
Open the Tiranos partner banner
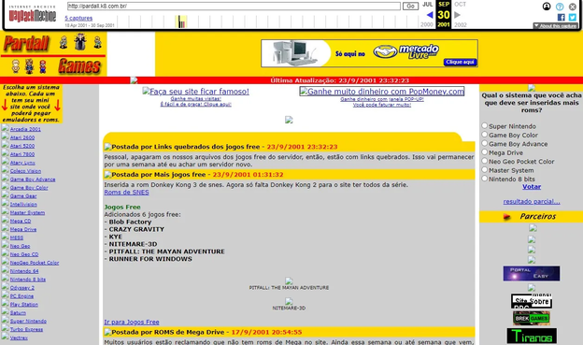pos(532,336)
